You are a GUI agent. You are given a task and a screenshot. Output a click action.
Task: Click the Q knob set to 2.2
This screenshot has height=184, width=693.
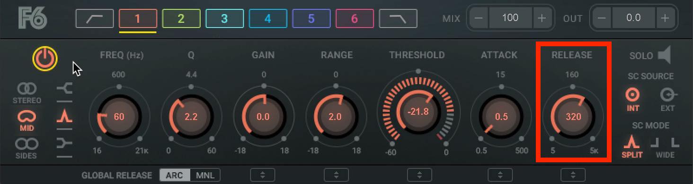[191, 117]
